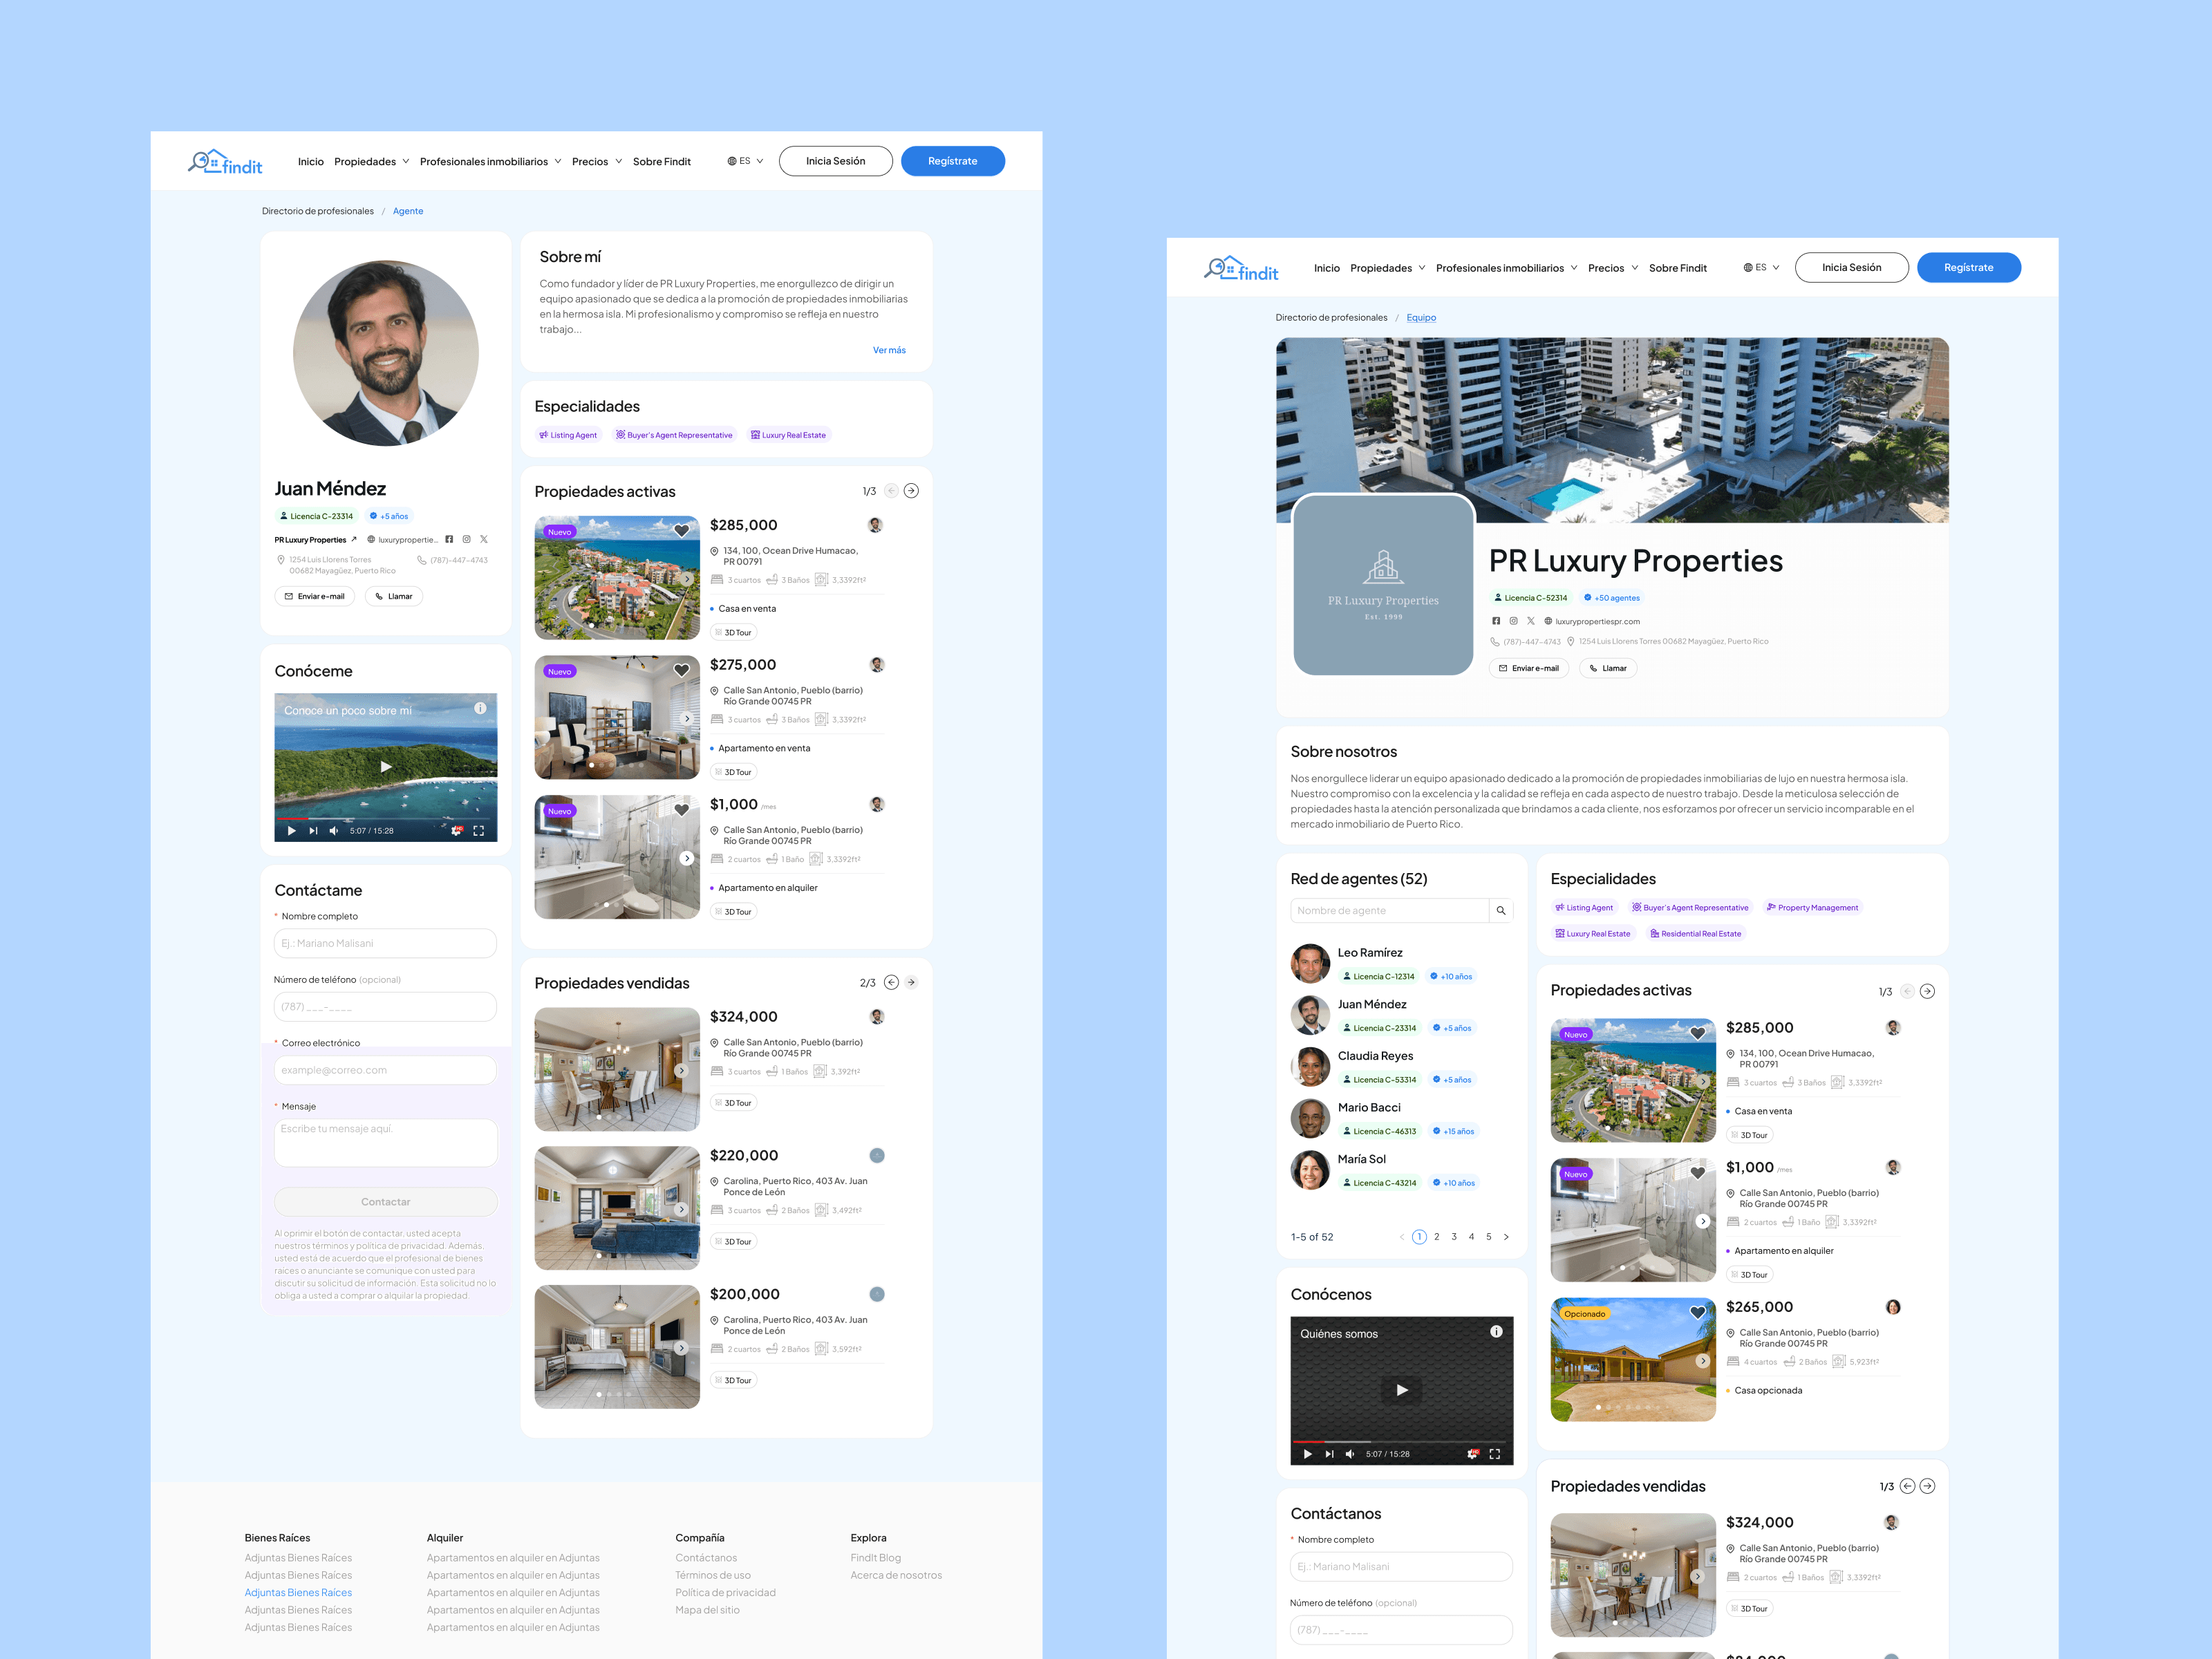Open ES language selector on left page
The width and height of the screenshot is (2212, 1659).
745,161
